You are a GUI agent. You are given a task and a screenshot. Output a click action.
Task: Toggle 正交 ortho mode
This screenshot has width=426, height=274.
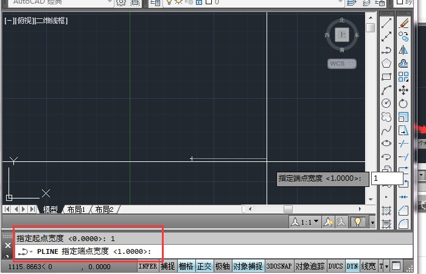204,266
